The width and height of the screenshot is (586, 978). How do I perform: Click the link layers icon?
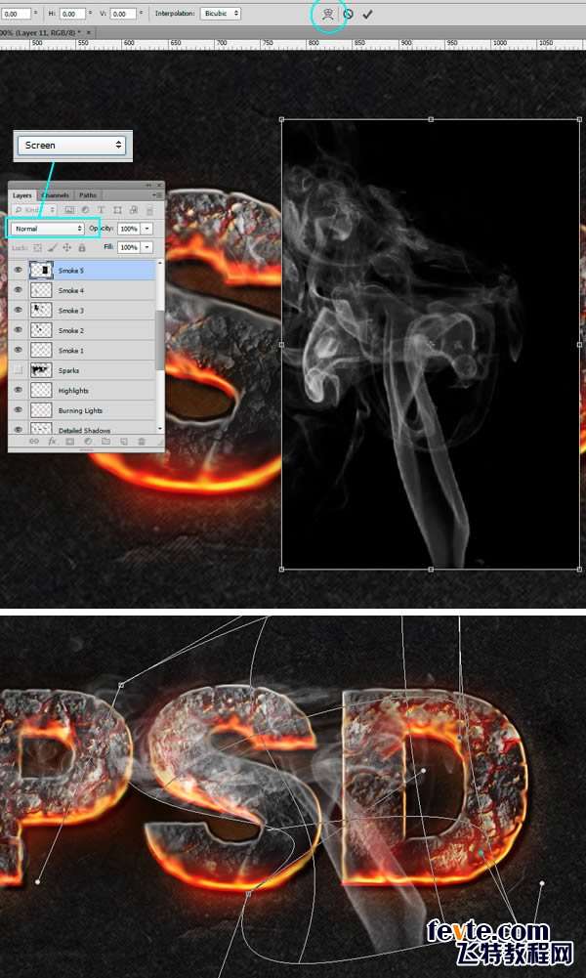[x=33, y=441]
